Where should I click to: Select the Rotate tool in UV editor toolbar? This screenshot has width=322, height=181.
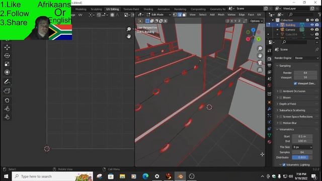[7, 56]
